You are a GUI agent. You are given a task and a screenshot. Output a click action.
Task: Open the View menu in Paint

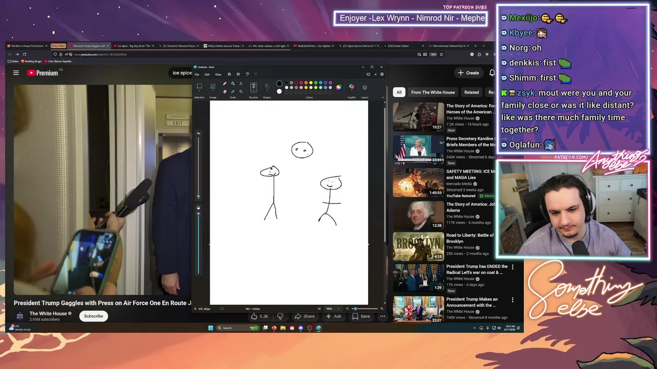point(218,74)
